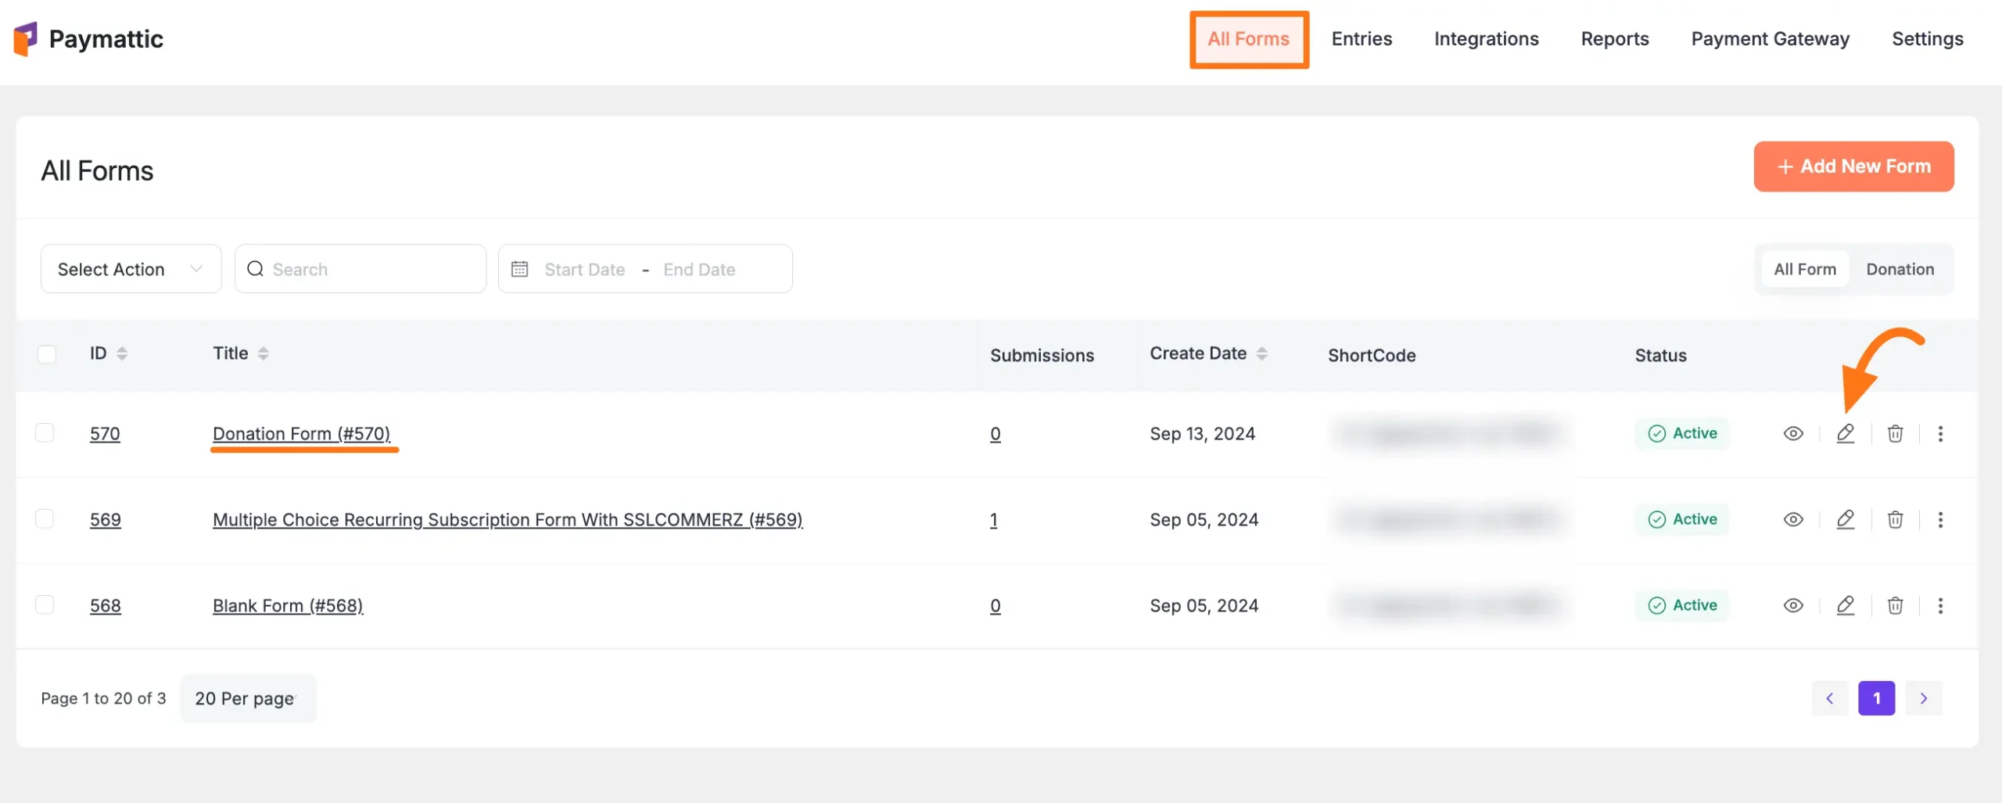Open more options for form 569
The height and width of the screenshot is (803, 2002).
[x=1940, y=519]
